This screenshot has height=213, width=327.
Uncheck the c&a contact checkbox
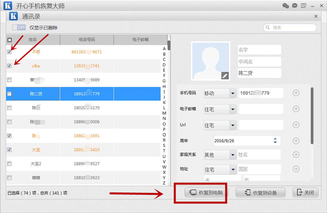click(9, 66)
